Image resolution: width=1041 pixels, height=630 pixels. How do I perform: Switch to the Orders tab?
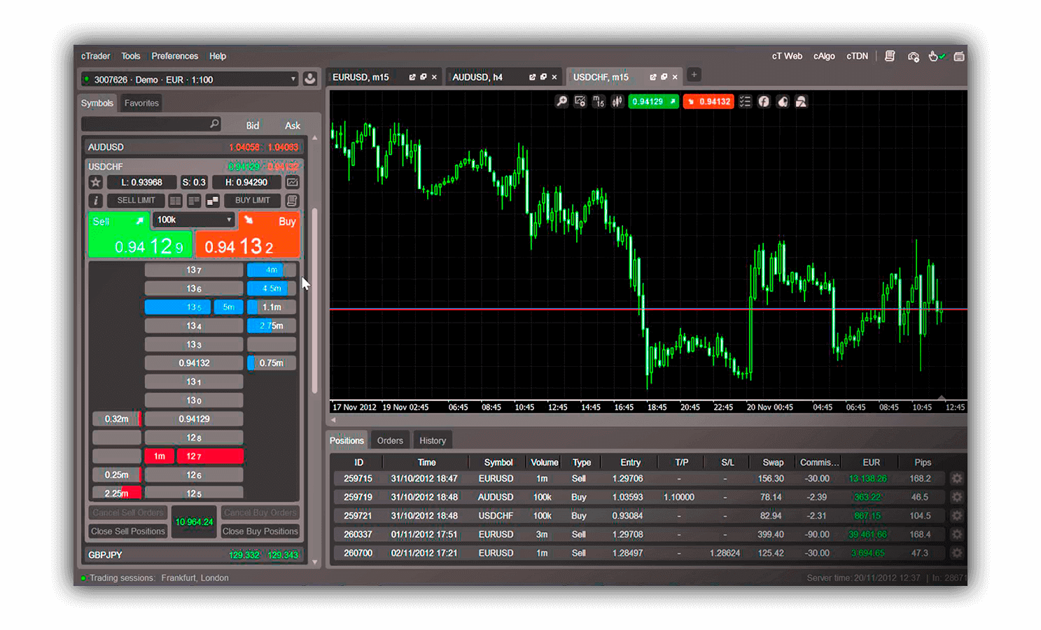390,440
